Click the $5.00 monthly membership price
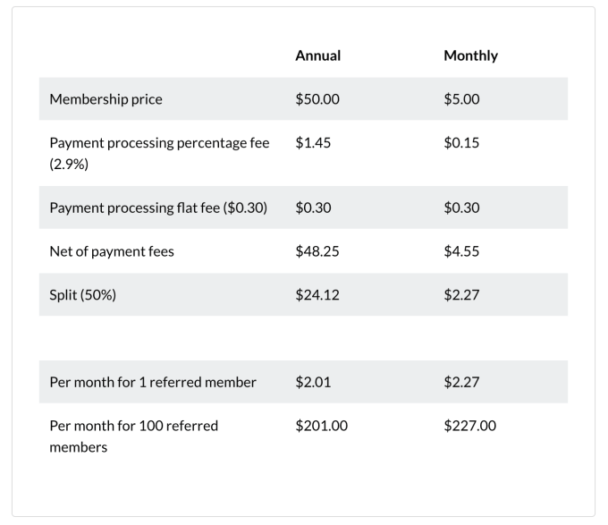Image resolution: width=608 pixels, height=525 pixels. 461,99
